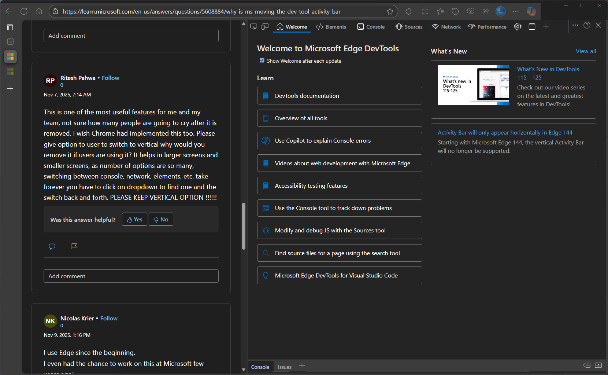
Task: Focus Add comment field below Ritesh's answer
Action: (131, 276)
